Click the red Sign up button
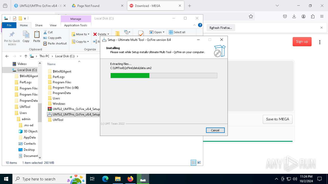 [302, 42]
